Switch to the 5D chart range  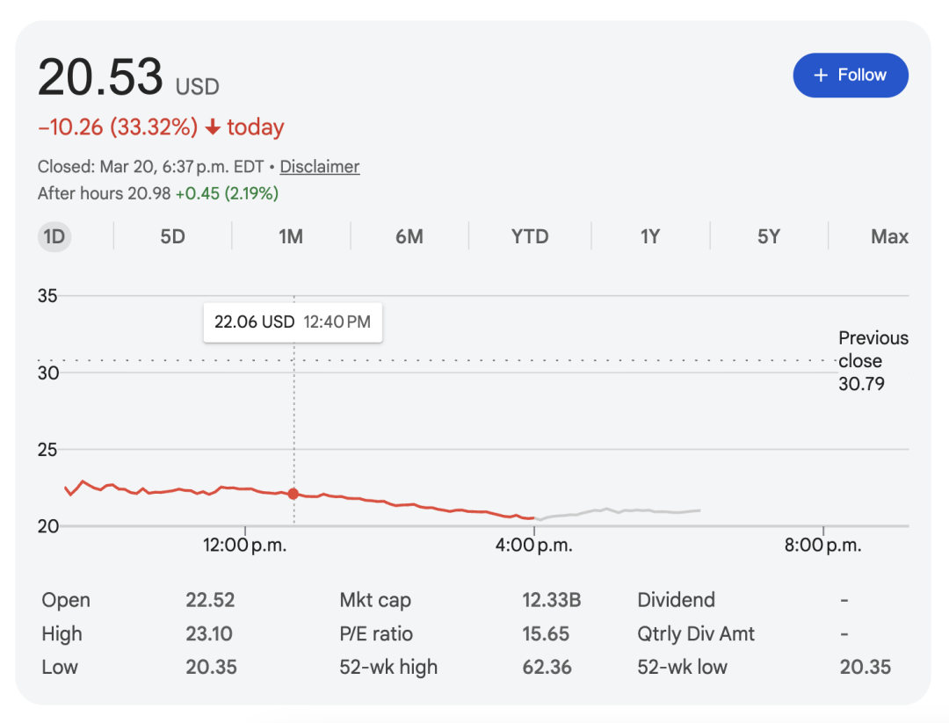click(172, 236)
